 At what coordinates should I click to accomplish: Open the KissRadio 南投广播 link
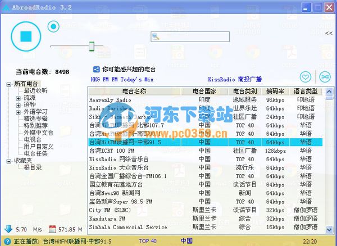tap(235, 79)
